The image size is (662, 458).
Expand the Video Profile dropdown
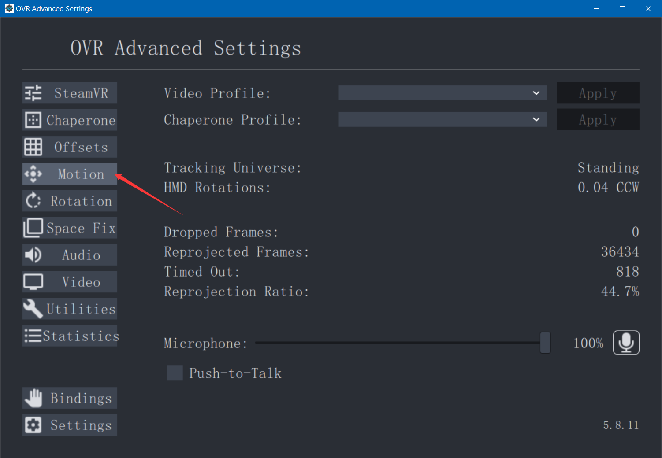click(x=443, y=93)
